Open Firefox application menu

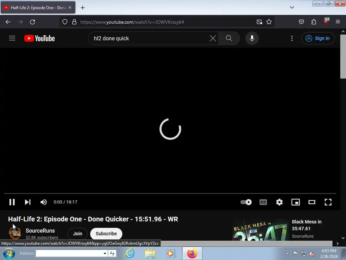[338, 22]
